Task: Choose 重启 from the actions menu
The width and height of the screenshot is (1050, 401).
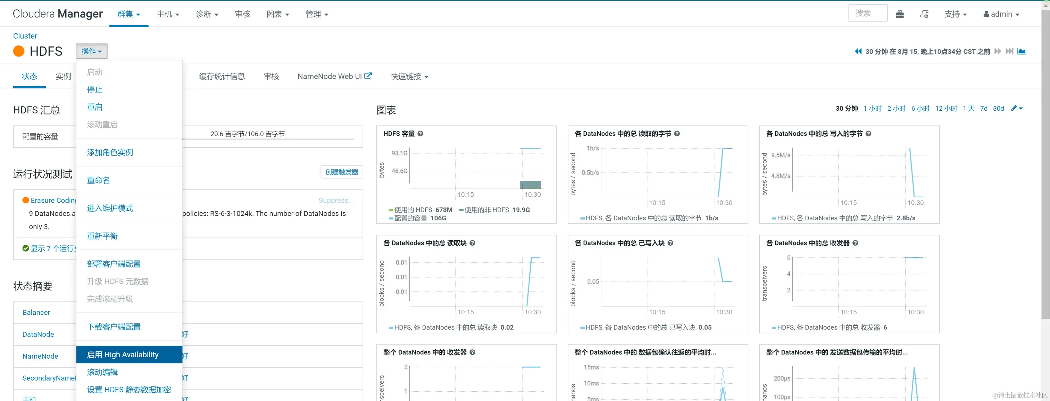Action: pyautogui.click(x=94, y=107)
